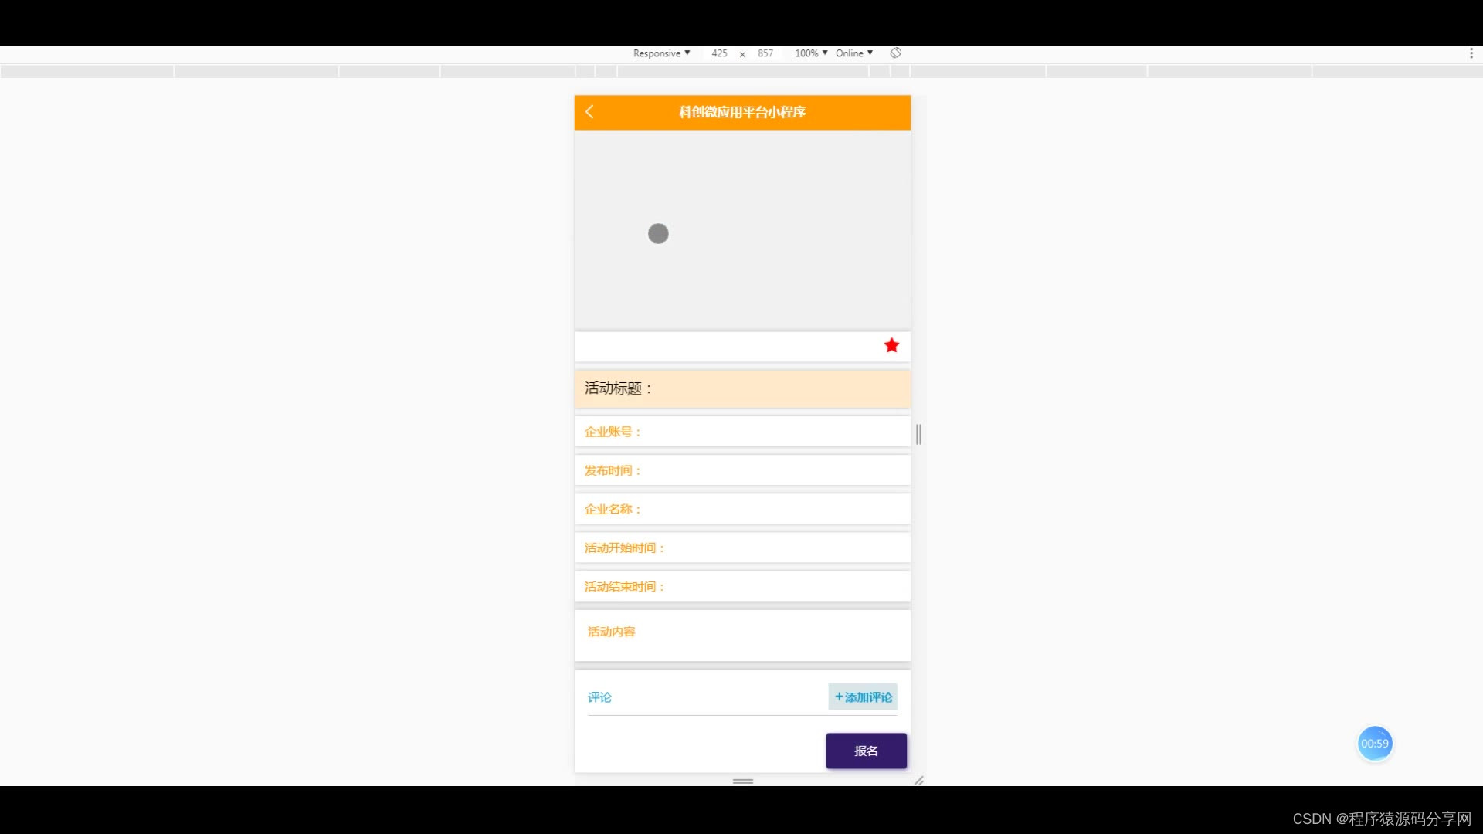Click the back arrow in orange header

point(589,112)
